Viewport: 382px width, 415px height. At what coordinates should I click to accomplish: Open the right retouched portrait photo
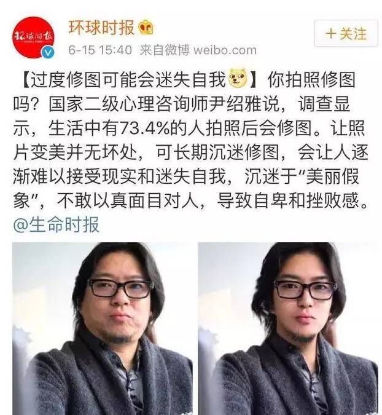point(288,328)
